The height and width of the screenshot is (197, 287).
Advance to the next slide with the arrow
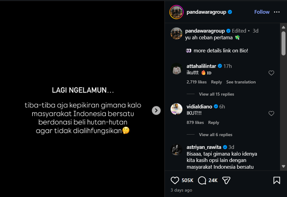(156, 110)
